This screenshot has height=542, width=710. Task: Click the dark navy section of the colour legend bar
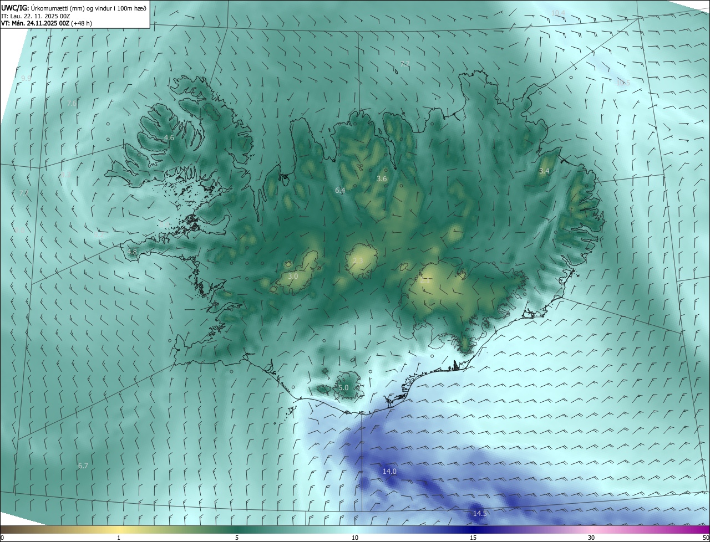pos(473,529)
